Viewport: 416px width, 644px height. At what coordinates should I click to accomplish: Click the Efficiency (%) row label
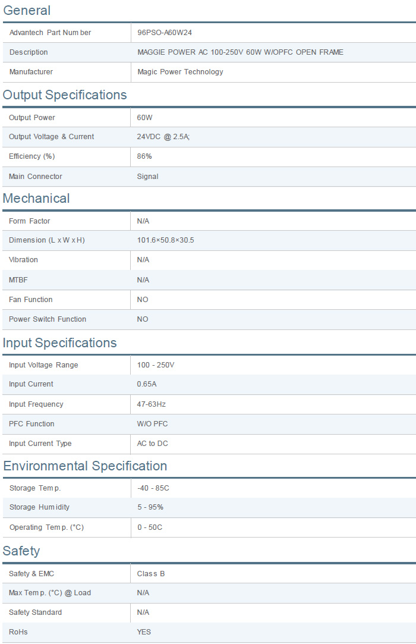(x=32, y=156)
